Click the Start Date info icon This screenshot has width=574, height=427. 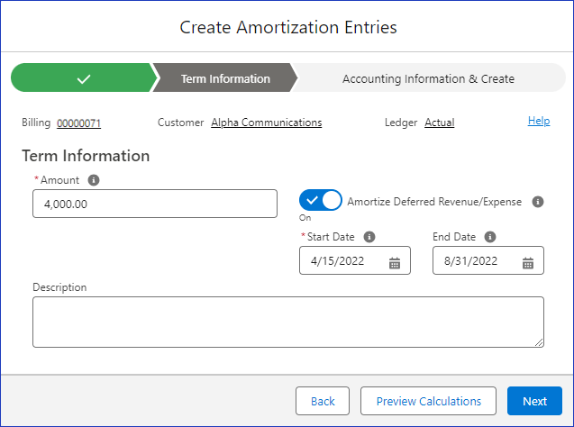click(x=369, y=237)
